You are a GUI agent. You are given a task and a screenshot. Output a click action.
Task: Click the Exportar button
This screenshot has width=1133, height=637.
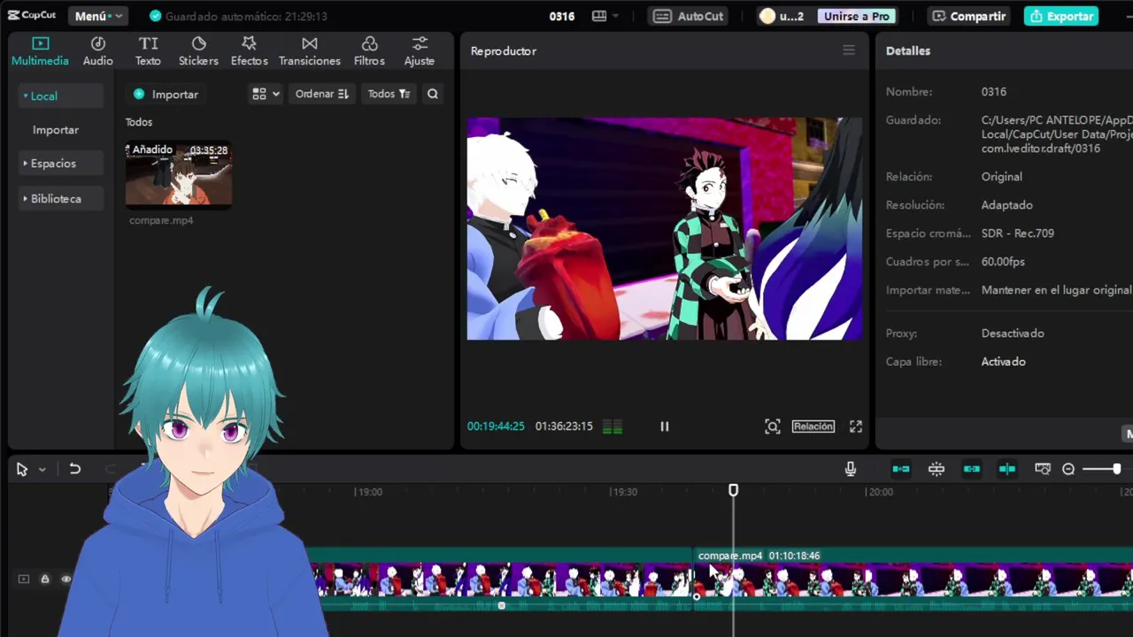[x=1061, y=16]
